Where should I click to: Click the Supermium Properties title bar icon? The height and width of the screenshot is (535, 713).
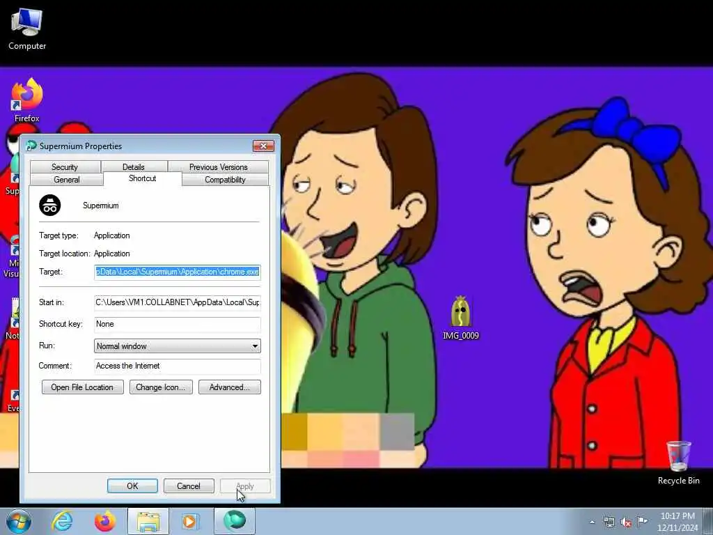click(31, 146)
